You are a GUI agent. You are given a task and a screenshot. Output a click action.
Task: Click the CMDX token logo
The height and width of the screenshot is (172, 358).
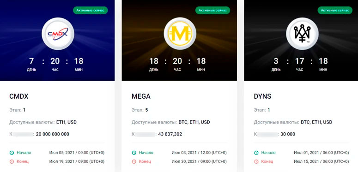click(x=58, y=34)
